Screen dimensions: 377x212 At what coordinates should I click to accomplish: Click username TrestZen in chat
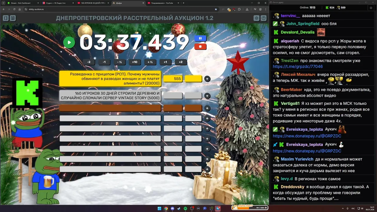click(x=290, y=60)
